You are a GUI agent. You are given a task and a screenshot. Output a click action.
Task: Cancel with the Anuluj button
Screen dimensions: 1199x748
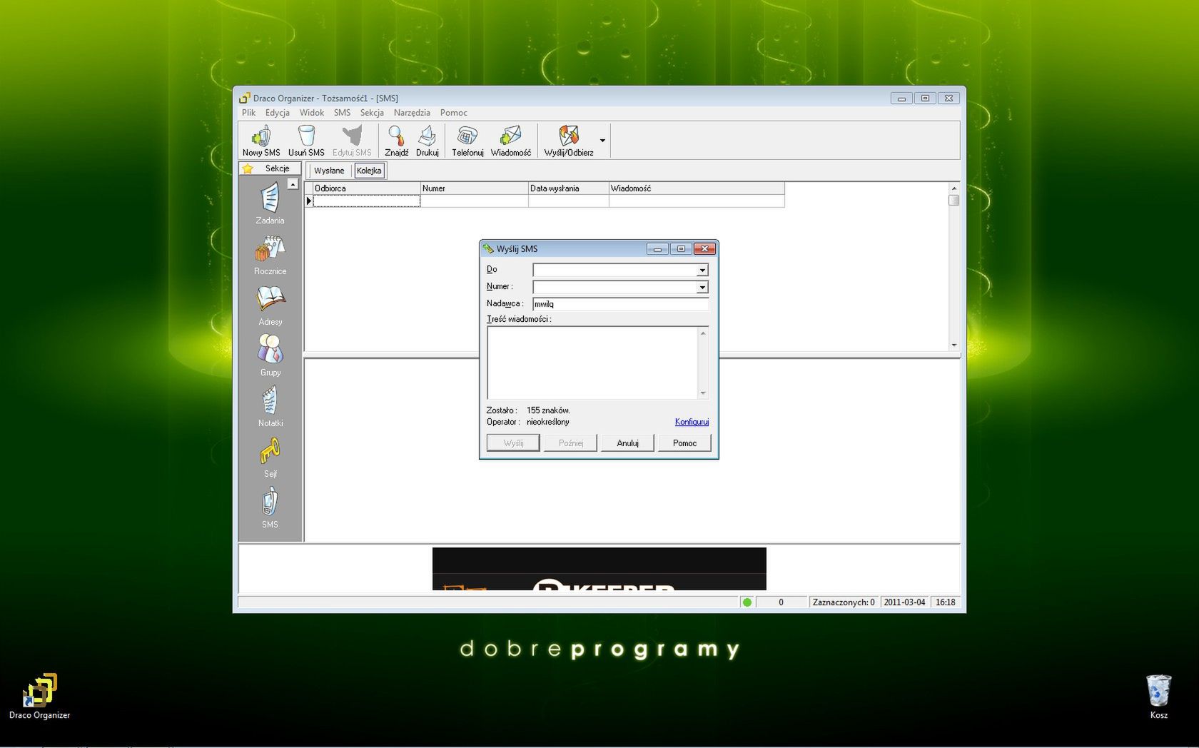[x=627, y=443]
